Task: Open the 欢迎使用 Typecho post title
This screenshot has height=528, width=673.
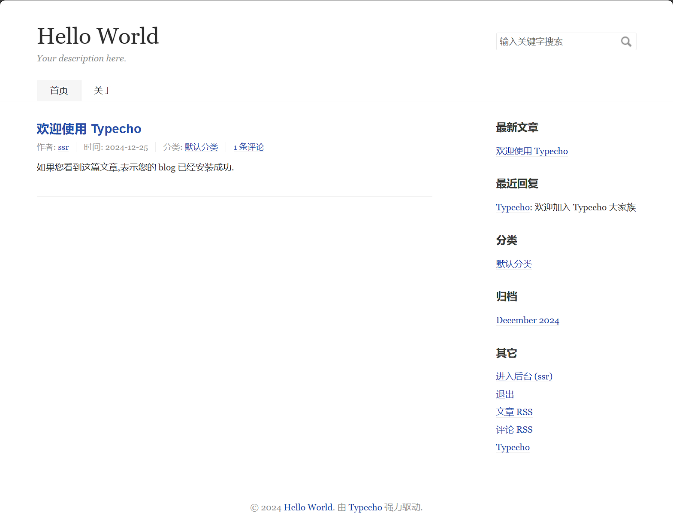Action: (x=89, y=129)
